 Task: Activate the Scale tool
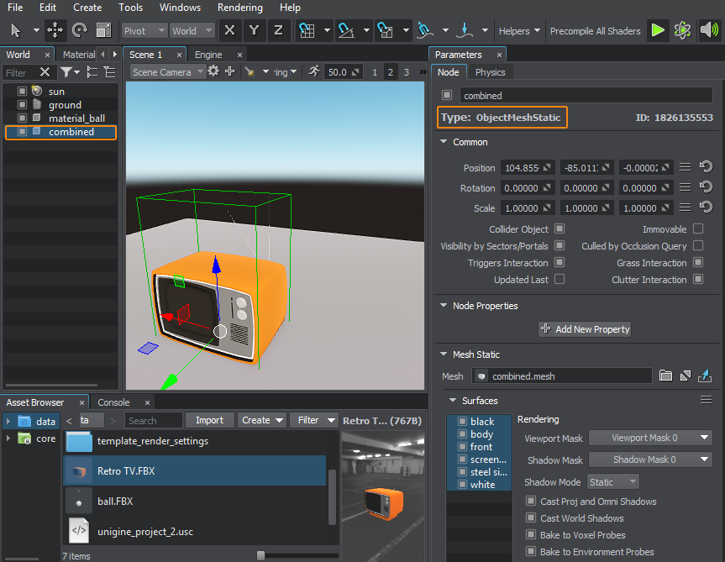tap(104, 30)
